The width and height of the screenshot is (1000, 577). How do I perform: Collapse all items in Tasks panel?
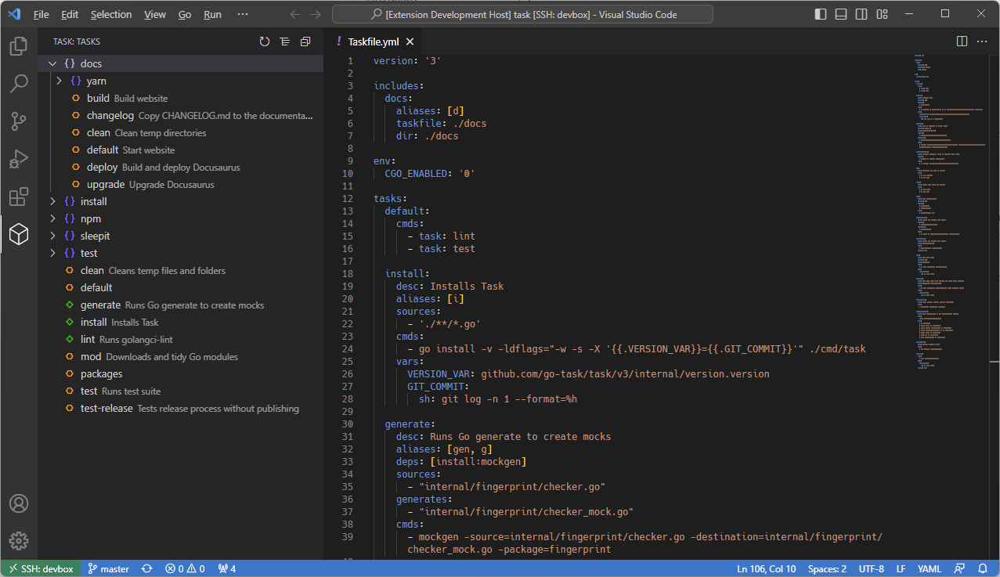tap(305, 41)
